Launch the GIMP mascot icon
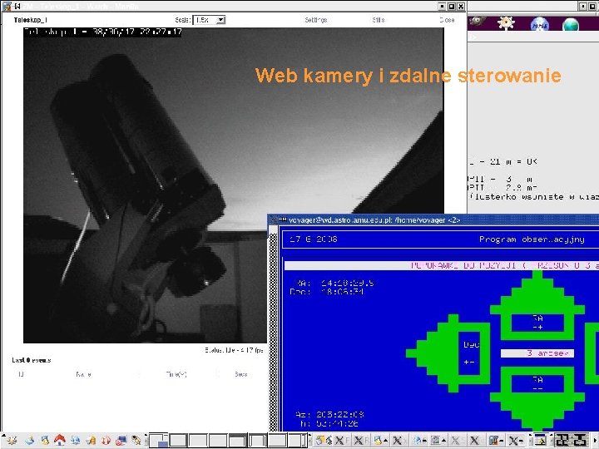Viewport: 599px width, 449px height. point(478,22)
